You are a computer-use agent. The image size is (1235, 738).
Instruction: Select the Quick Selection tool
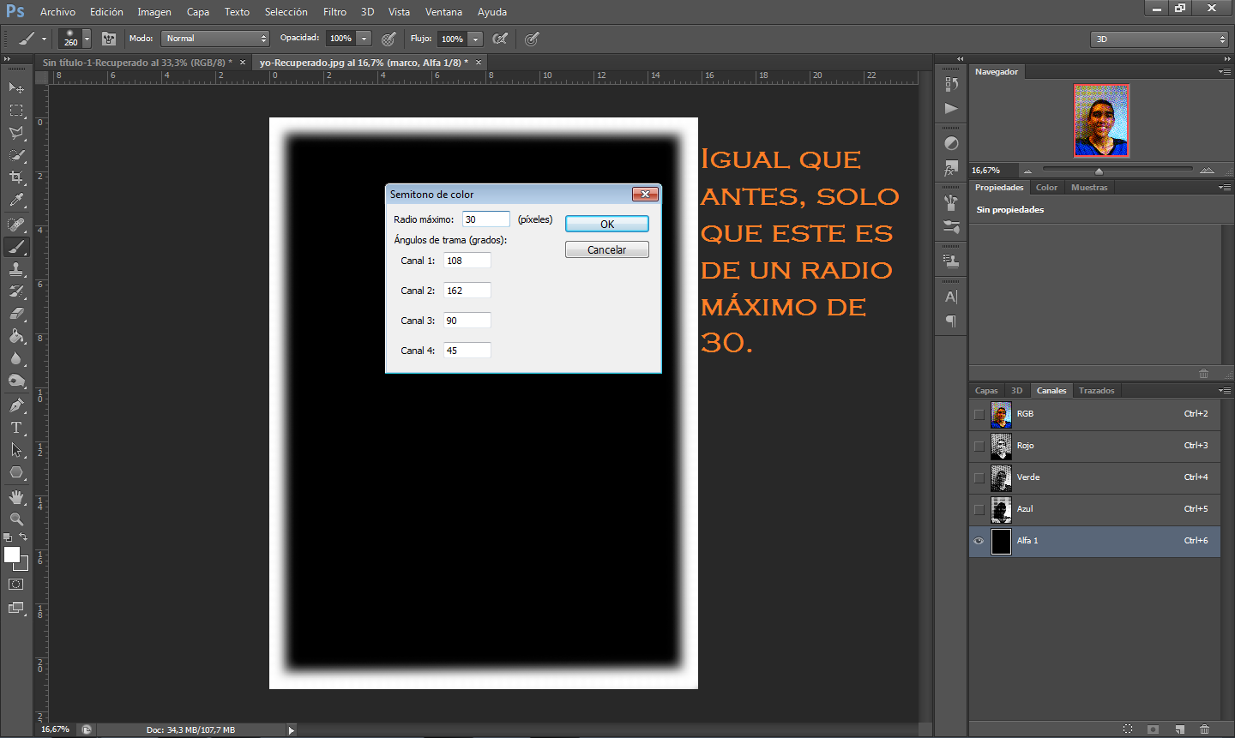tap(16, 155)
